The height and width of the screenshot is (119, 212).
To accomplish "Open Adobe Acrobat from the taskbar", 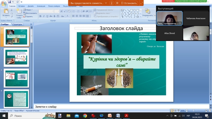I will point(126,116).
